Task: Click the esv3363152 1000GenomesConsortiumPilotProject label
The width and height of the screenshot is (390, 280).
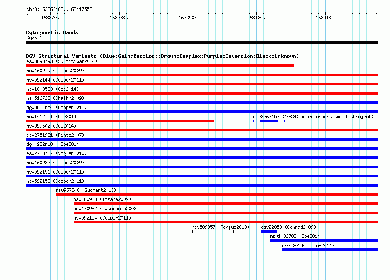Action: (313, 117)
